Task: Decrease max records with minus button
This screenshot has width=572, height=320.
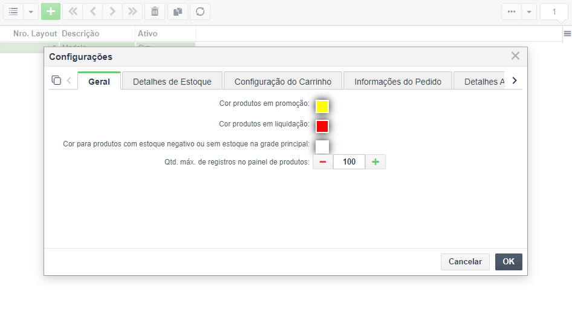Action: tap(323, 162)
